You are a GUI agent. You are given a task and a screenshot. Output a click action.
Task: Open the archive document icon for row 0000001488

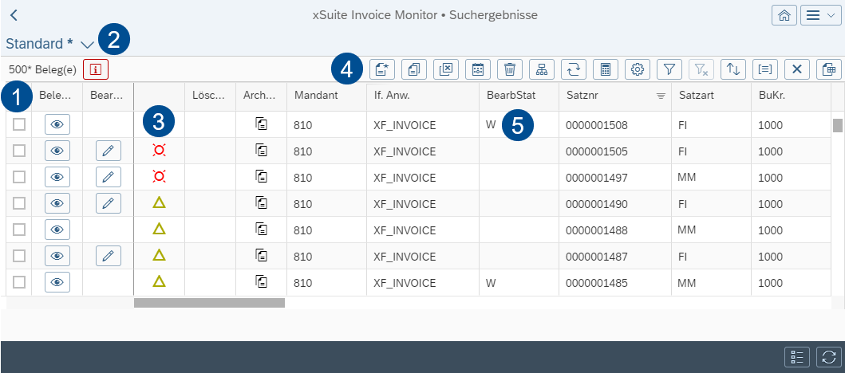(261, 230)
